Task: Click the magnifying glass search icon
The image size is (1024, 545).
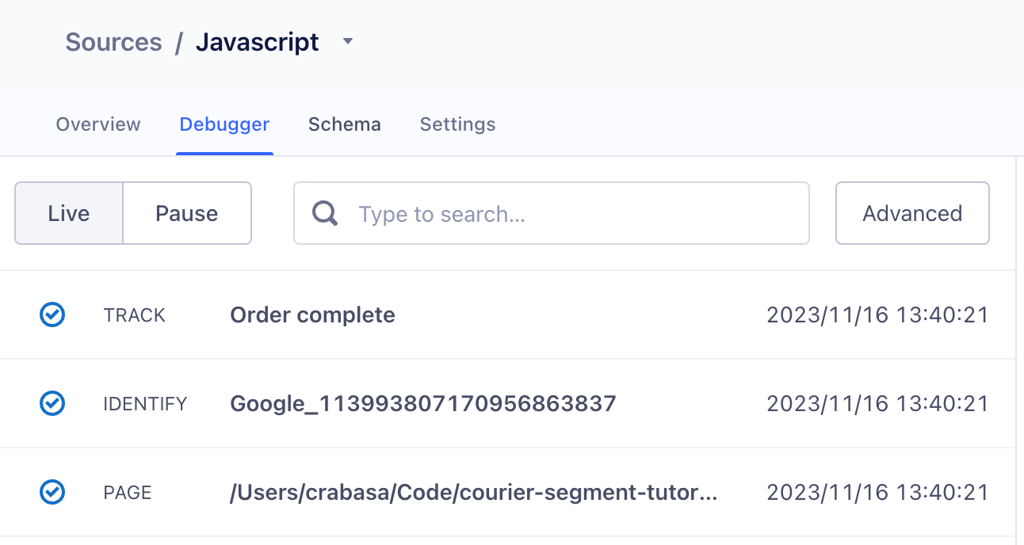Action: (x=325, y=214)
